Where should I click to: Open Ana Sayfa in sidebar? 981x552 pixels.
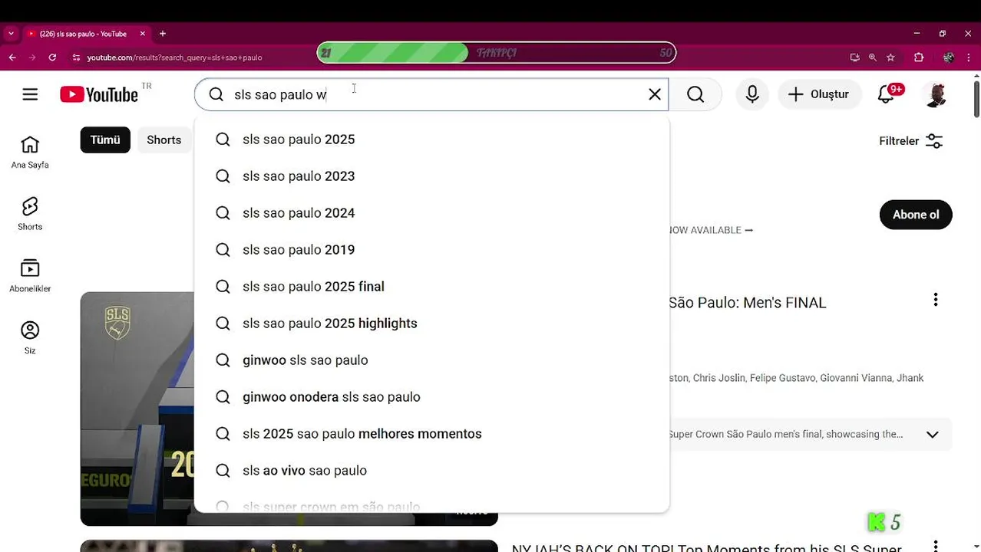pos(30,153)
